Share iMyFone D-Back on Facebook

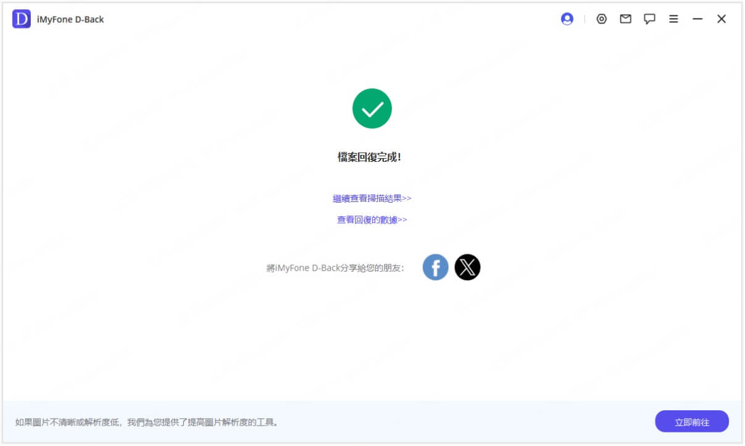coord(435,267)
